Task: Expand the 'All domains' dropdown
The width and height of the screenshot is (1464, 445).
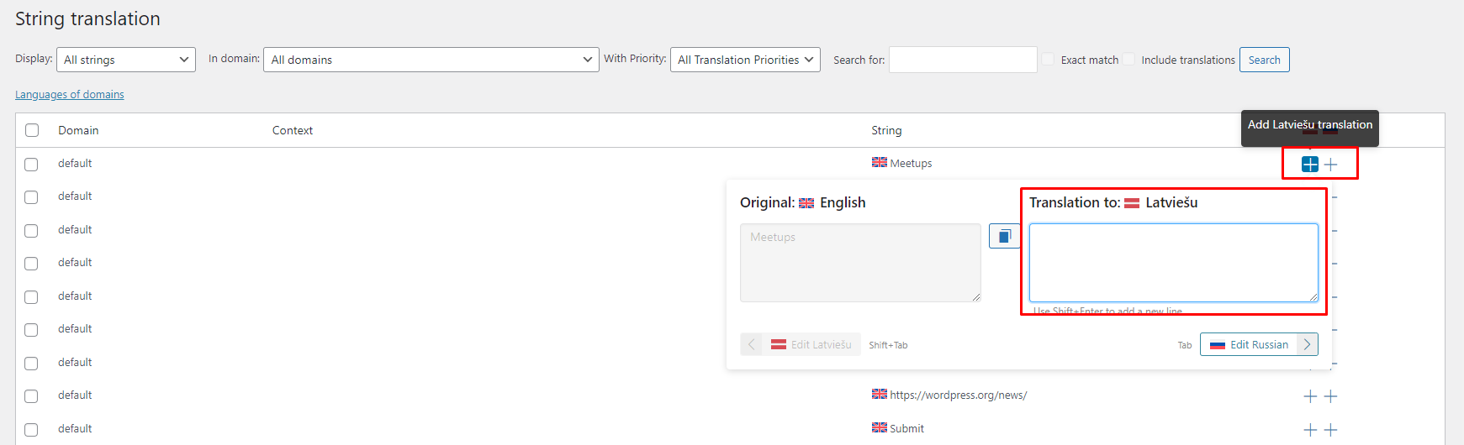Action: pos(431,60)
